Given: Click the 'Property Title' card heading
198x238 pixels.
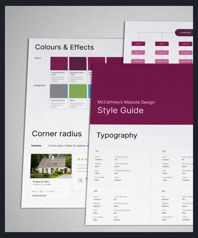Looking at the screenshot, I should tap(41, 182).
